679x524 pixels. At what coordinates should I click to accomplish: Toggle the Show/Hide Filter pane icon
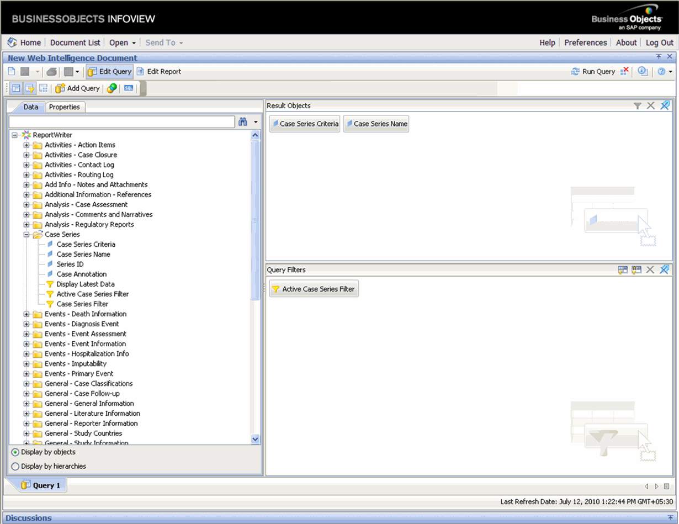point(29,88)
